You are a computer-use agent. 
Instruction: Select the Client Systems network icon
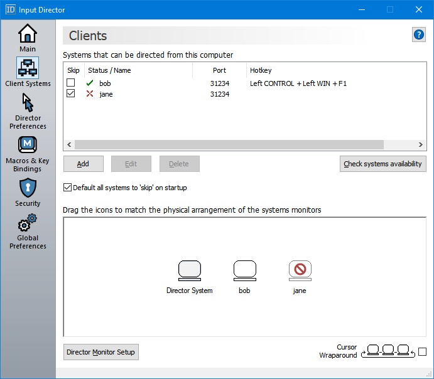(28, 68)
